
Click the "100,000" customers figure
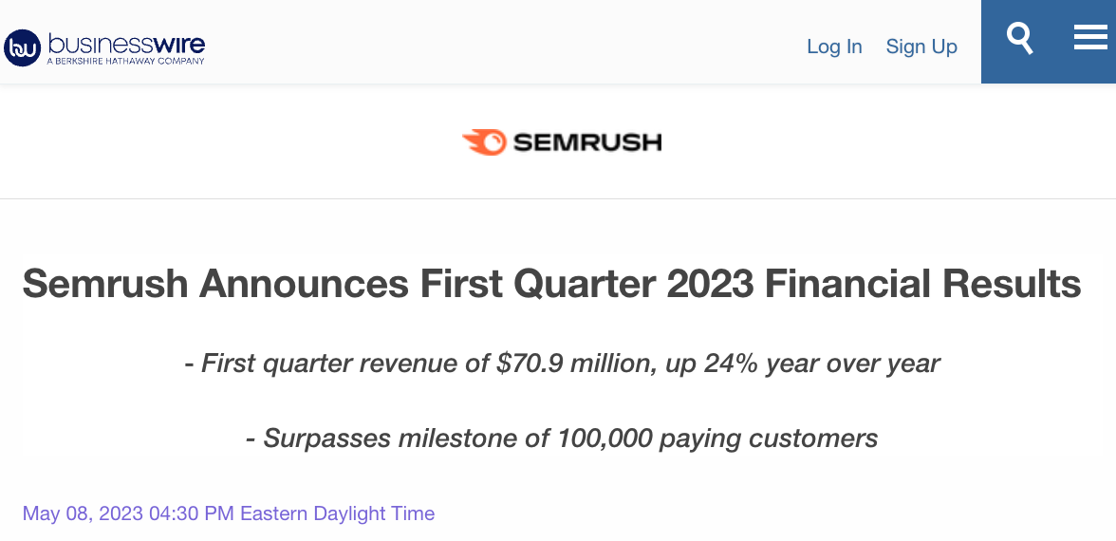(604, 438)
